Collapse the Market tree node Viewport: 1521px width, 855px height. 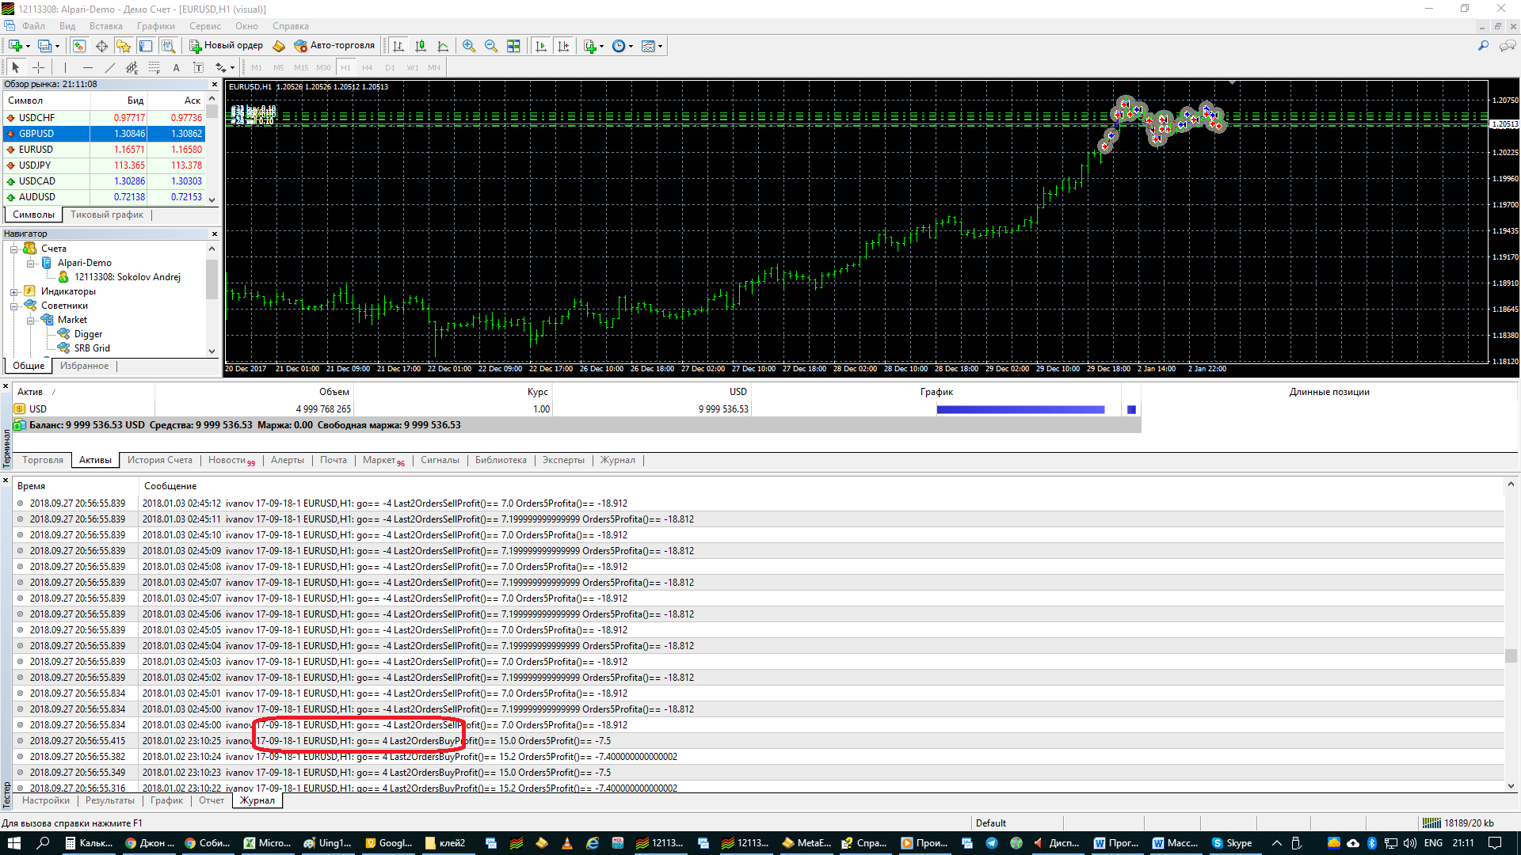(x=30, y=320)
